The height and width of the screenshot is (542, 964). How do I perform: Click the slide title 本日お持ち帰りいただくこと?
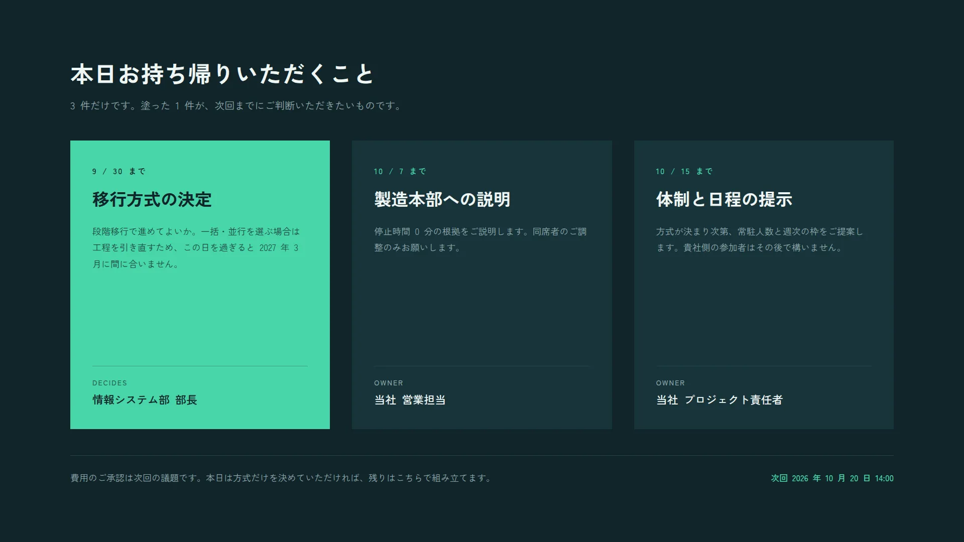tap(222, 74)
